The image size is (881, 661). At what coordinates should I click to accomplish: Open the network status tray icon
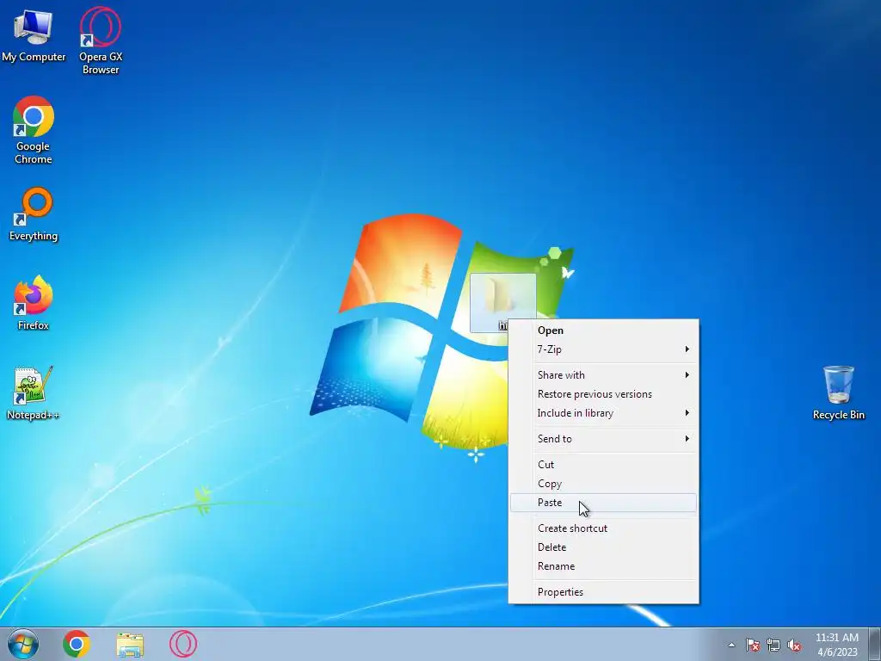(x=773, y=645)
